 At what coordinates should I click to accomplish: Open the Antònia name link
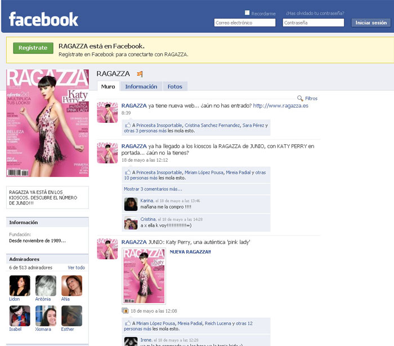(43, 299)
